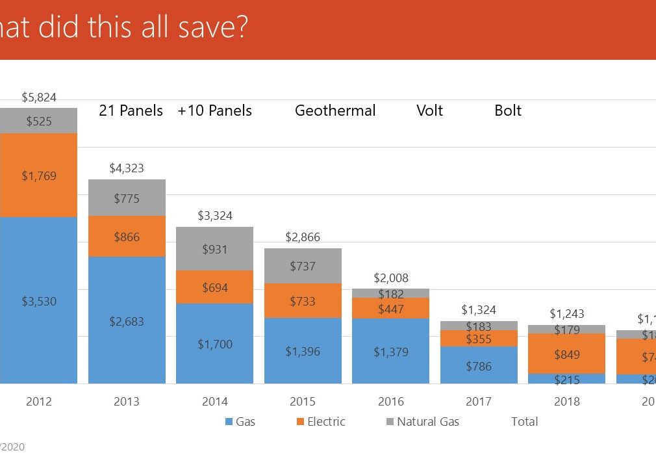Select the Total legend entry
The image size is (656, 468).
tap(524, 422)
